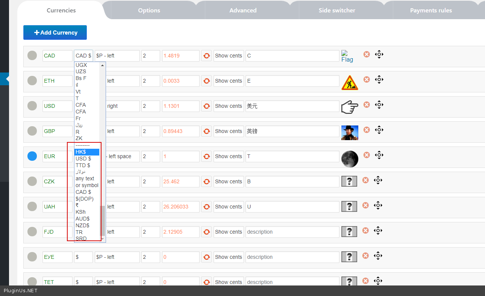Set CAD as the default currency
The width and height of the screenshot is (485, 296).
pyautogui.click(x=32, y=56)
